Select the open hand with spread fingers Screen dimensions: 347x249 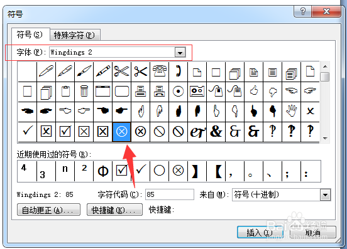pyautogui.click(x=291, y=112)
